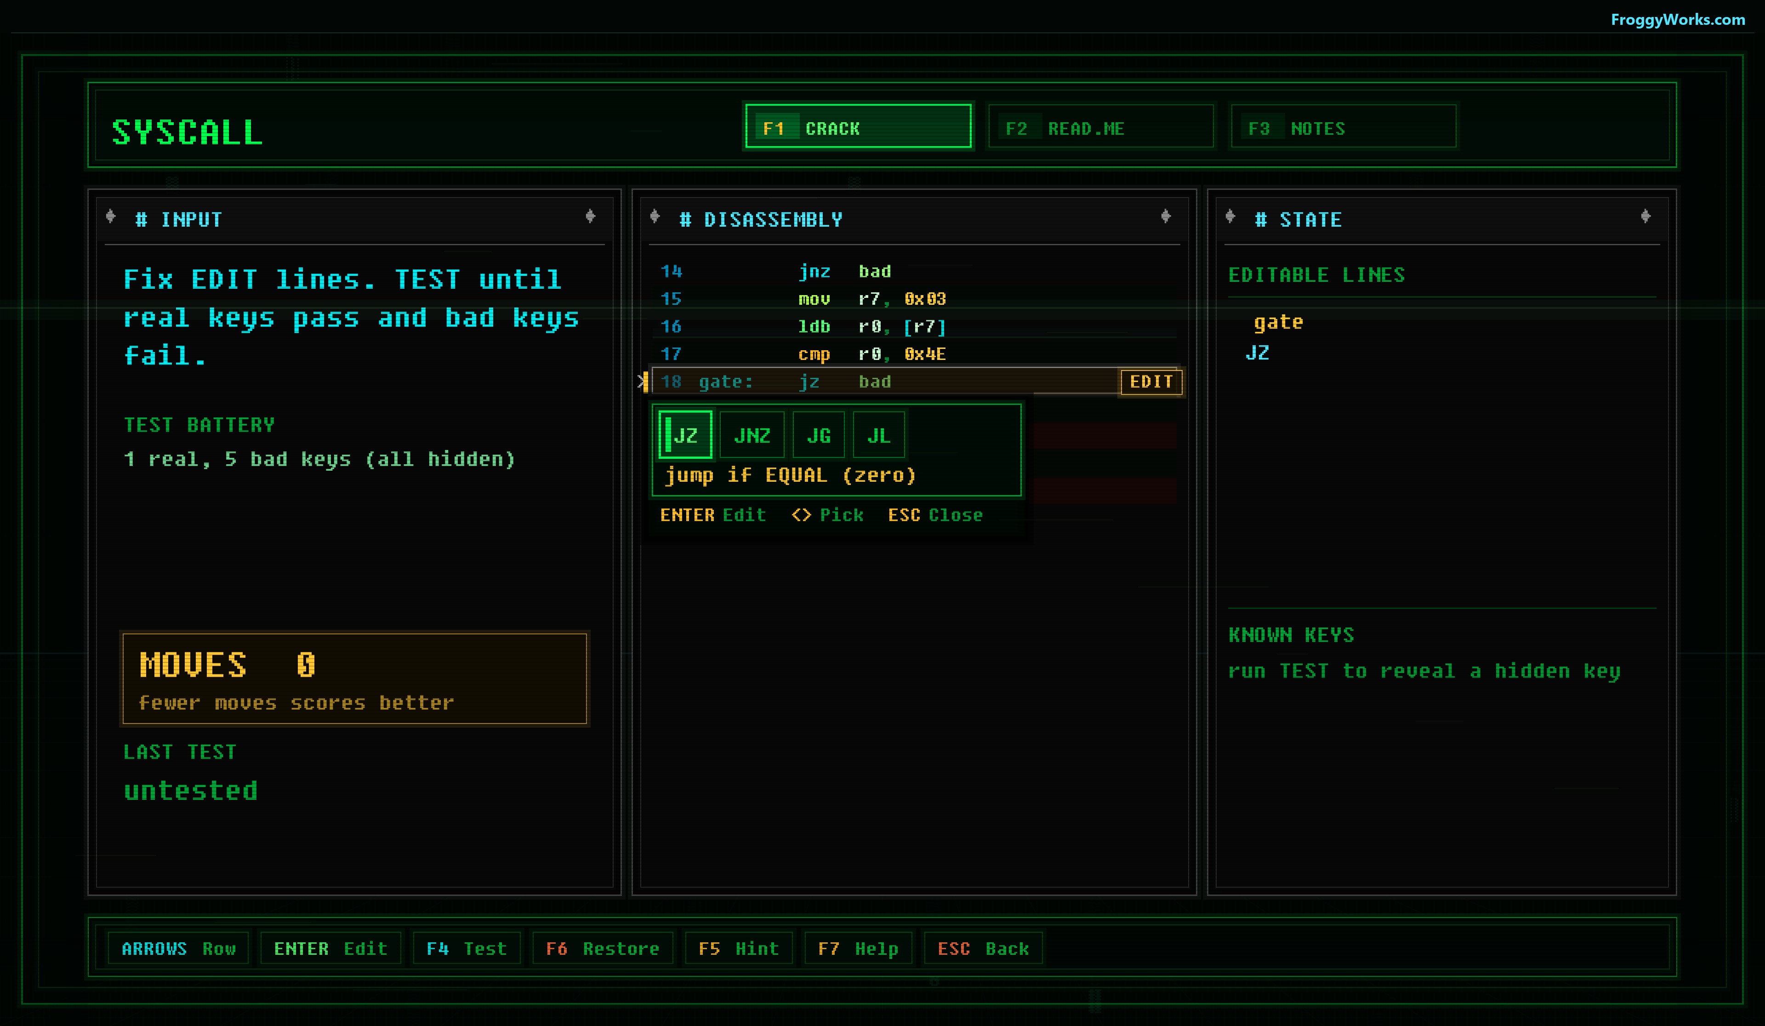Click '1 real, 5 bad keys (all hidden)'

click(319, 459)
